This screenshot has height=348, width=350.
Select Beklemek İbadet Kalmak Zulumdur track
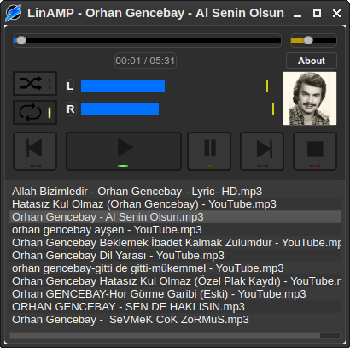(x=175, y=243)
